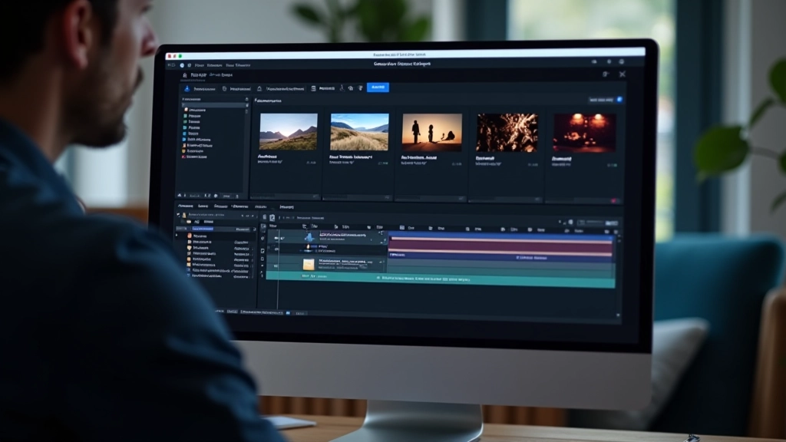Screen dimensions: 786x442
Task: Choose the red bokeh lights thumbnail
Action: coord(584,134)
